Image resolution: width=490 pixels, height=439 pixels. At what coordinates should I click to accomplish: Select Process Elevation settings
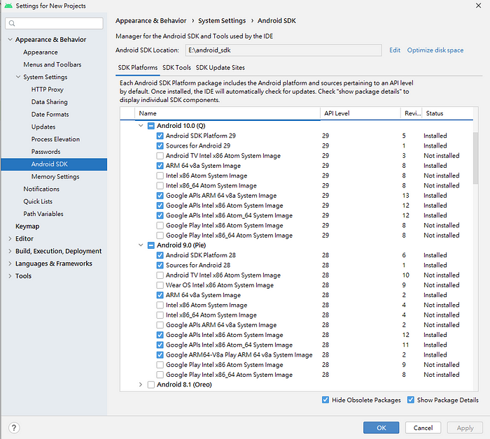click(x=55, y=139)
